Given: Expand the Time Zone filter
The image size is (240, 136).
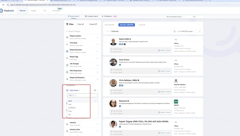Looking at the screenshot, I should pyautogui.click(x=97, y=45).
